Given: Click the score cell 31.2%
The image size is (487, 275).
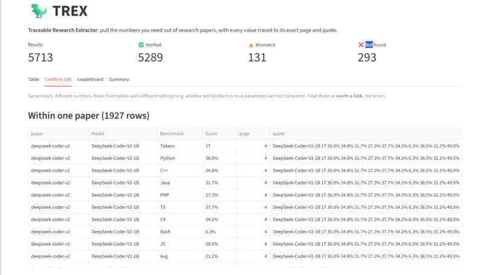Looking at the screenshot, I should pyautogui.click(x=219, y=256).
